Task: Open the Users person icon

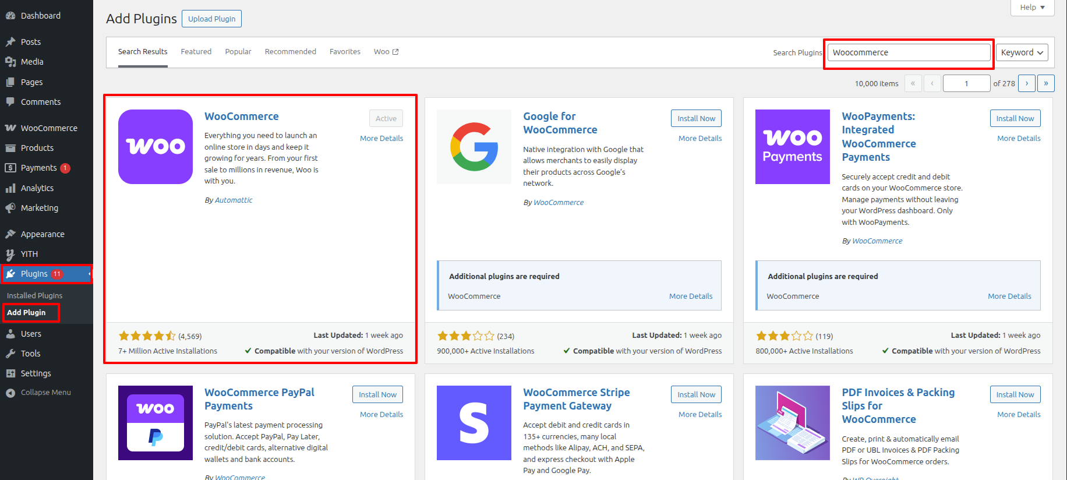Action: (x=10, y=334)
